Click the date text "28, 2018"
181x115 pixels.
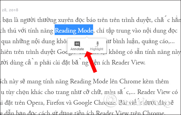(x=10, y=10)
